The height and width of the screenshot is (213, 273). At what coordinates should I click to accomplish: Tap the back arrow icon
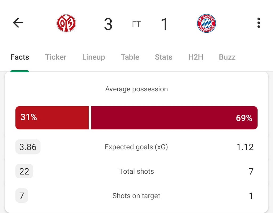pyautogui.click(x=18, y=23)
